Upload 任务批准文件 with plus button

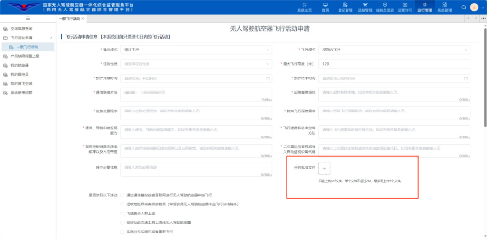pos(324,169)
